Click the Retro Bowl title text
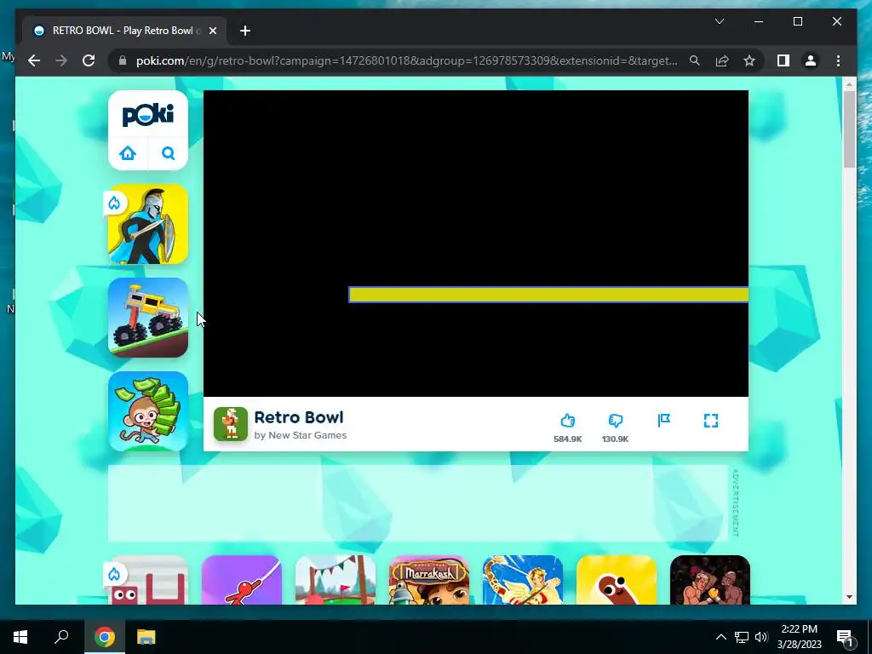The image size is (872, 654). (x=299, y=417)
